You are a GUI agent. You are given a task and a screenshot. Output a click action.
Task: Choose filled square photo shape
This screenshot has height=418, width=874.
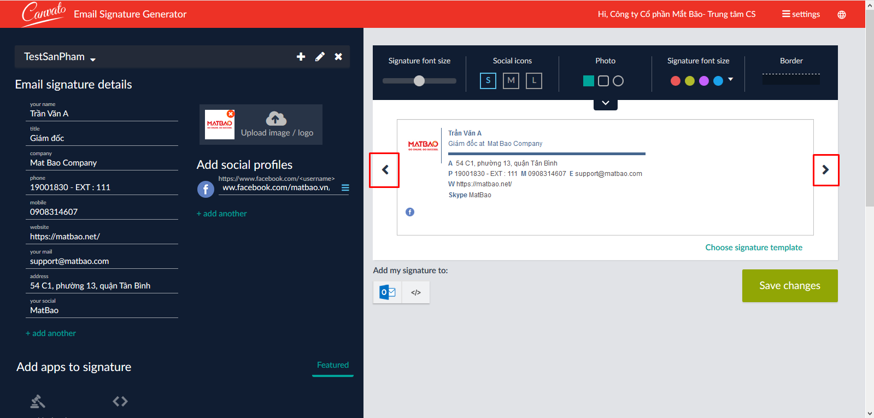pos(589,81)
